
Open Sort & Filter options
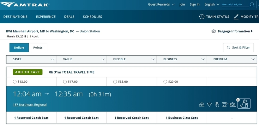pyautogui.click(x=238, y=48)
